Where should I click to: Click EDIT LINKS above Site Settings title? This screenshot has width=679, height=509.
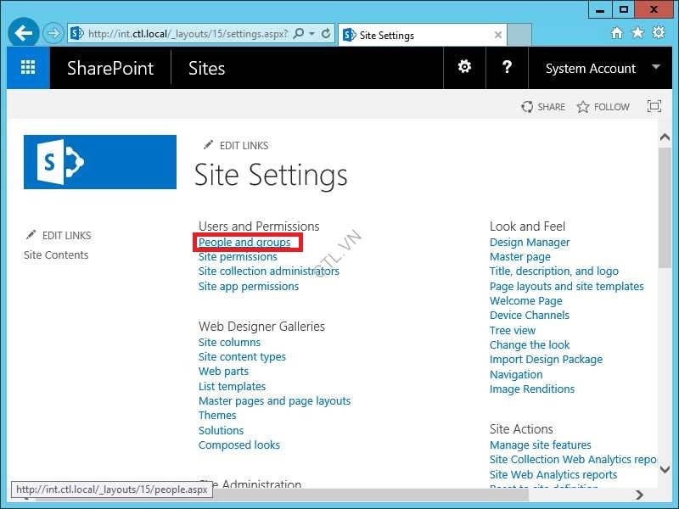click(x=236, y=146)
